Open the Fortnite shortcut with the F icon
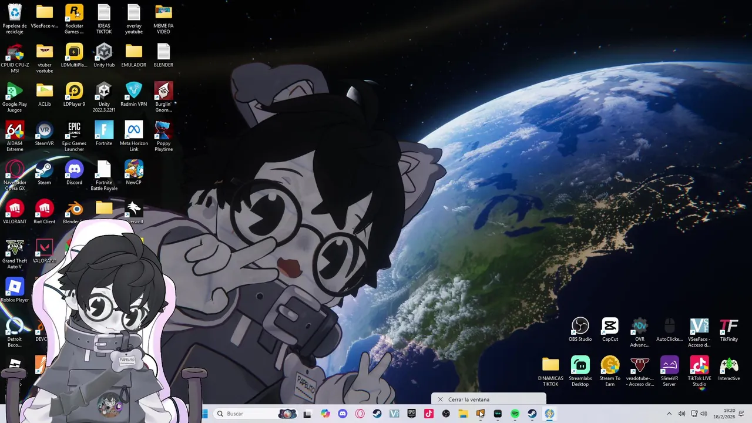The height and width of the screenshot is (423, 752). 104,134
